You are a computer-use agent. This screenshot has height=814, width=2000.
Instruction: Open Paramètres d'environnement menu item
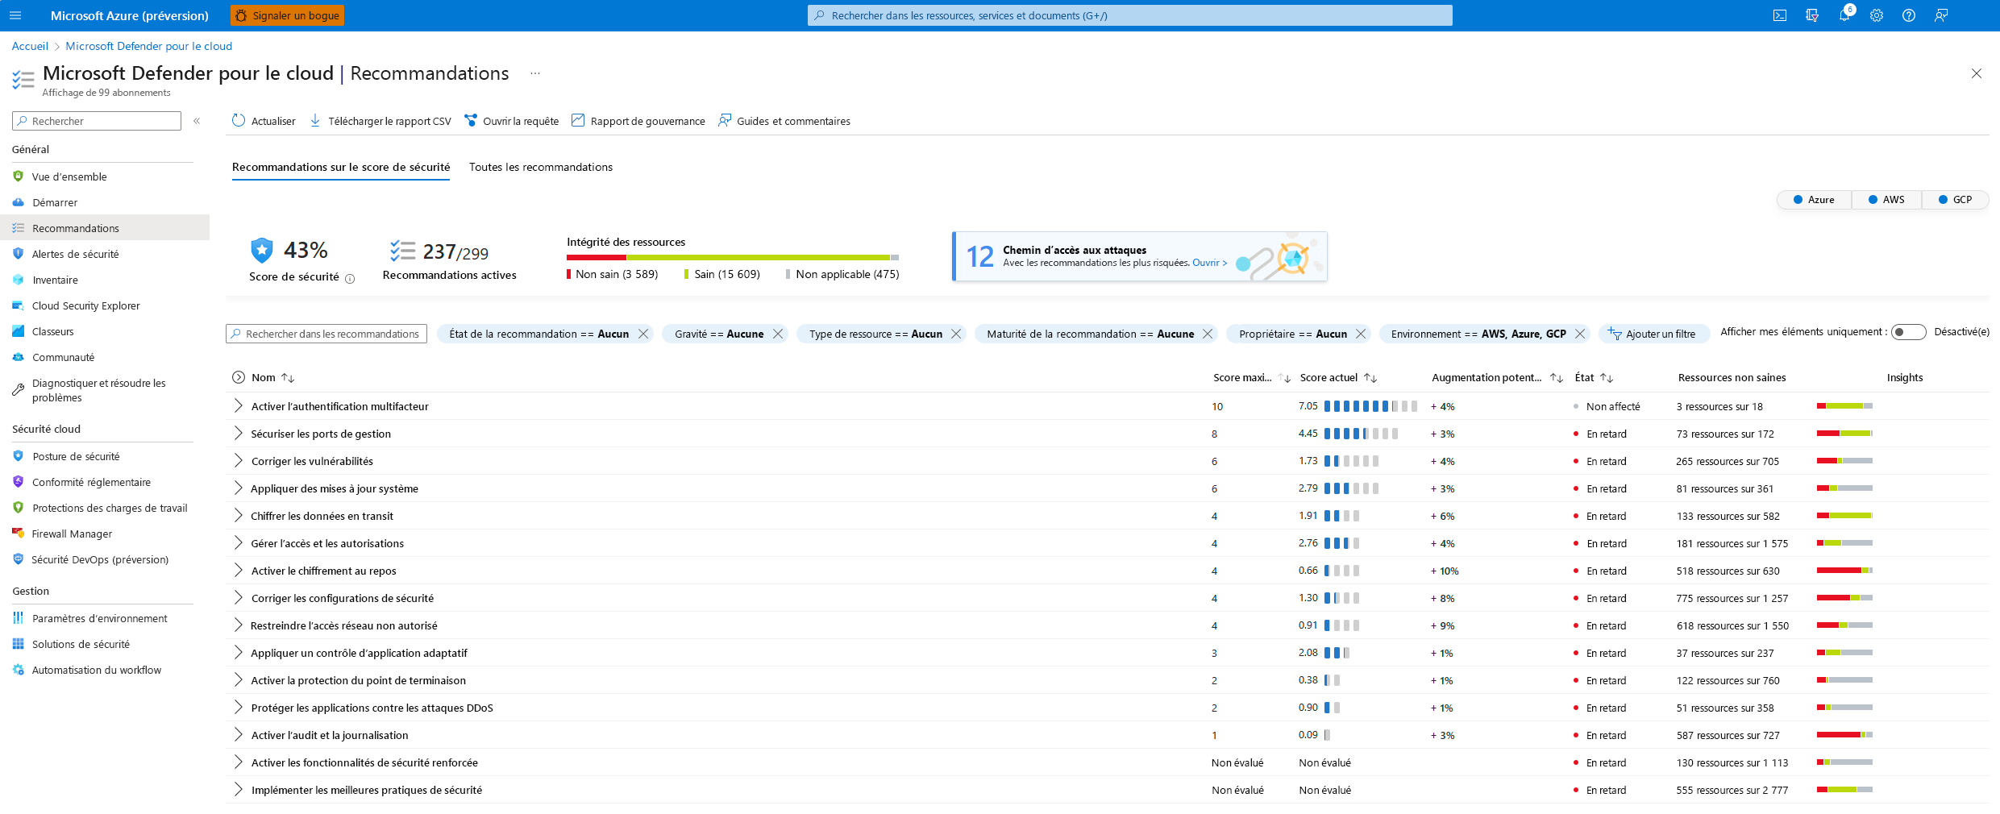99,618
